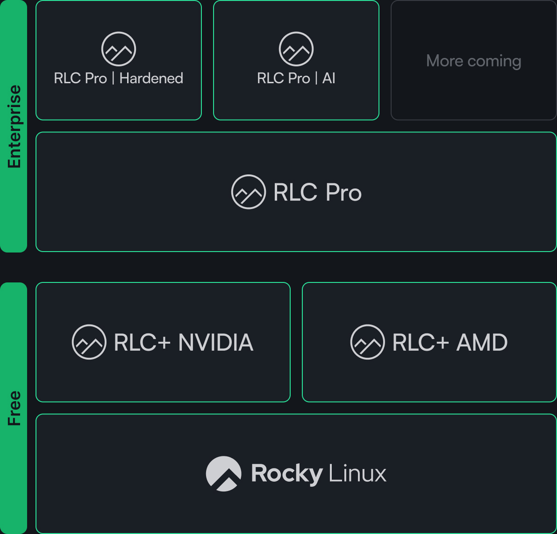Open the RLC Pro | AI text label

click(x=296, y=78)
